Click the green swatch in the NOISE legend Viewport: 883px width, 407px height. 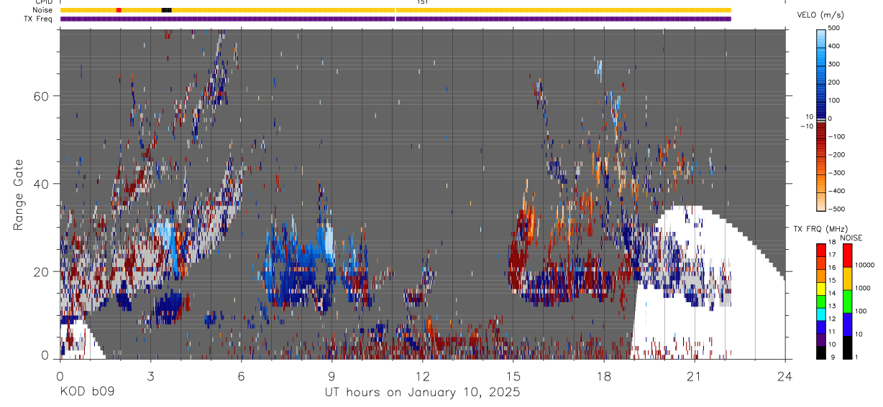click(848, 301)
